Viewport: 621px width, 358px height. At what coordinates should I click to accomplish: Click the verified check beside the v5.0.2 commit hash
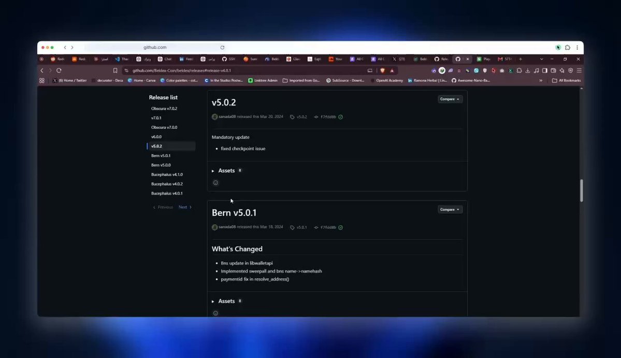341,117
